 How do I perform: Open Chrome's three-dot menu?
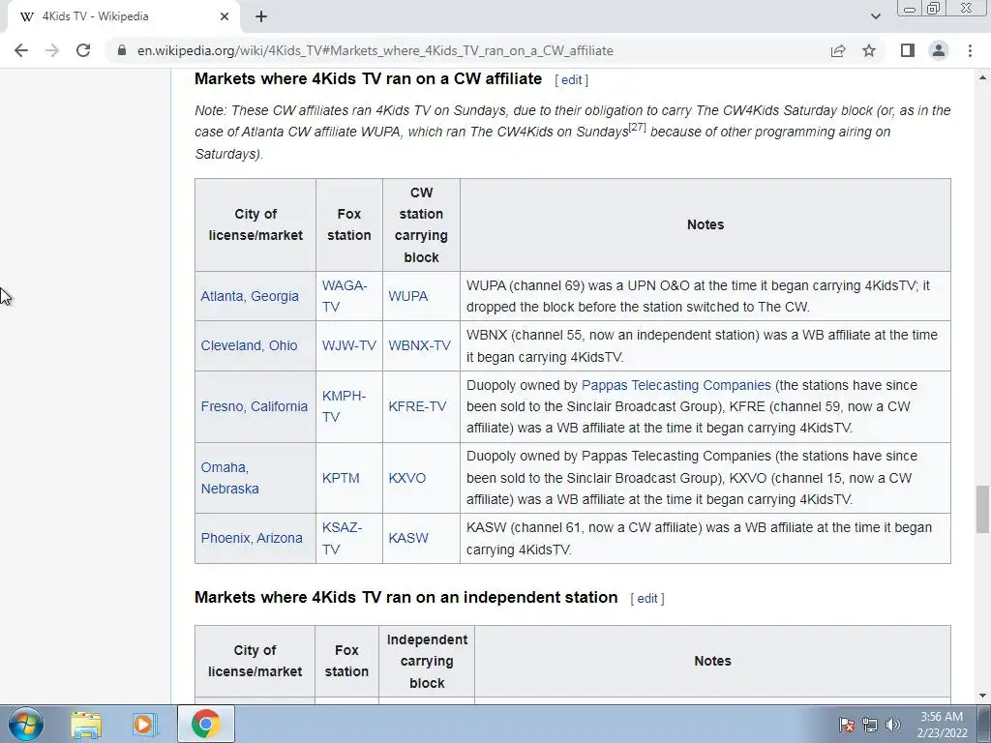click(970, 50)
